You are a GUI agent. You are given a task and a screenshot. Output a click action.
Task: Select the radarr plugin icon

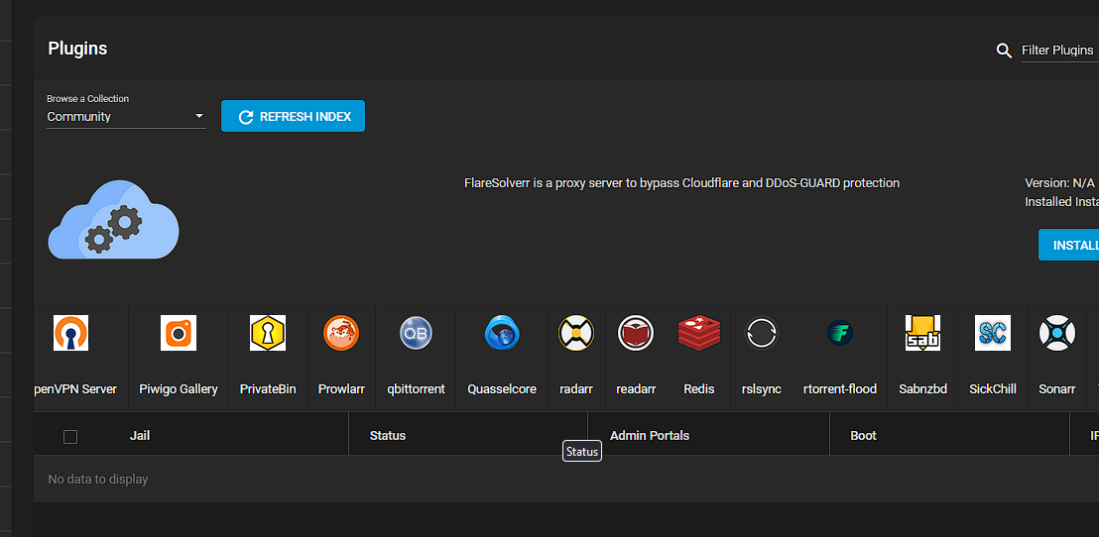click(x=576, y=333)
